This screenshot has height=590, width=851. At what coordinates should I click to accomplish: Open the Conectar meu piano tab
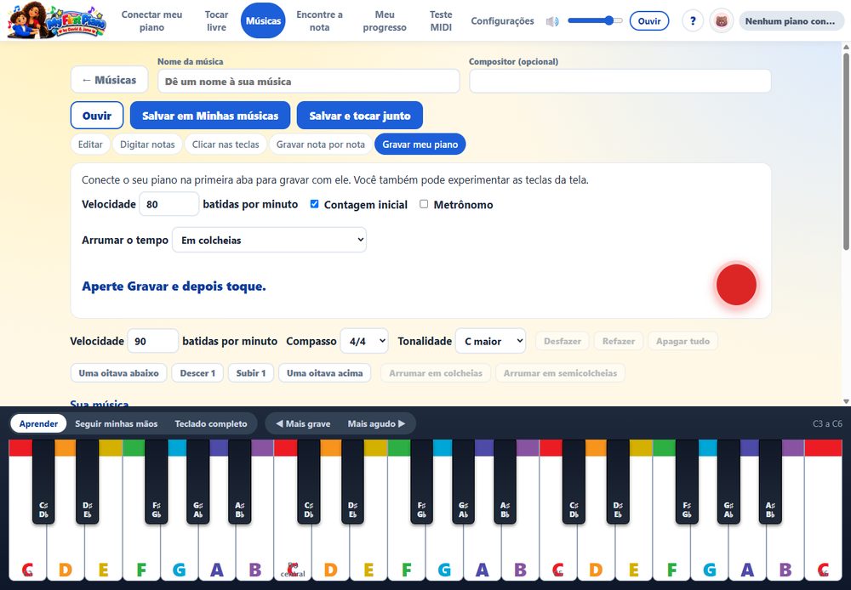click(x=151, y=20)
